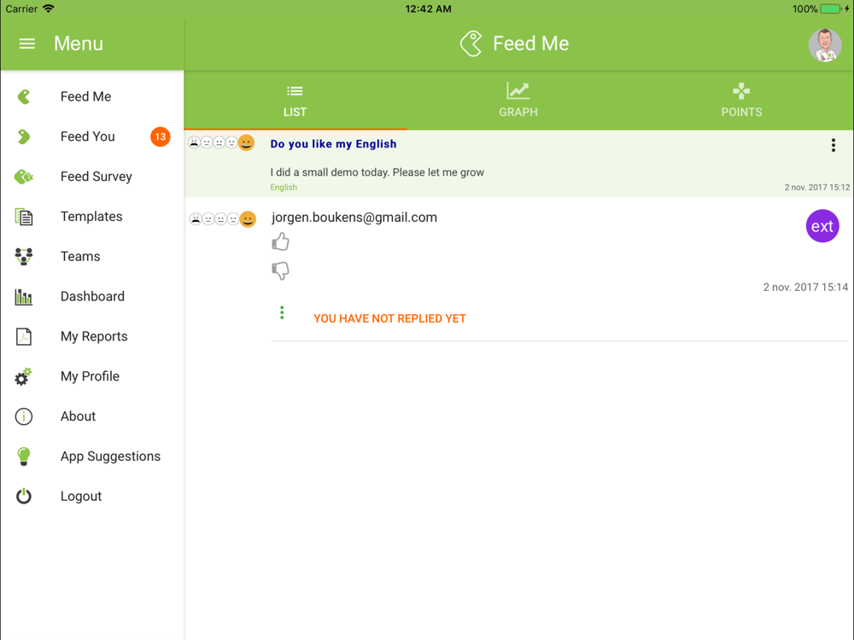Image resolution: width=854 pixels, height=640 pixels.
Task: Click the Wi-Fi status icon
Action: coord(49,9)
